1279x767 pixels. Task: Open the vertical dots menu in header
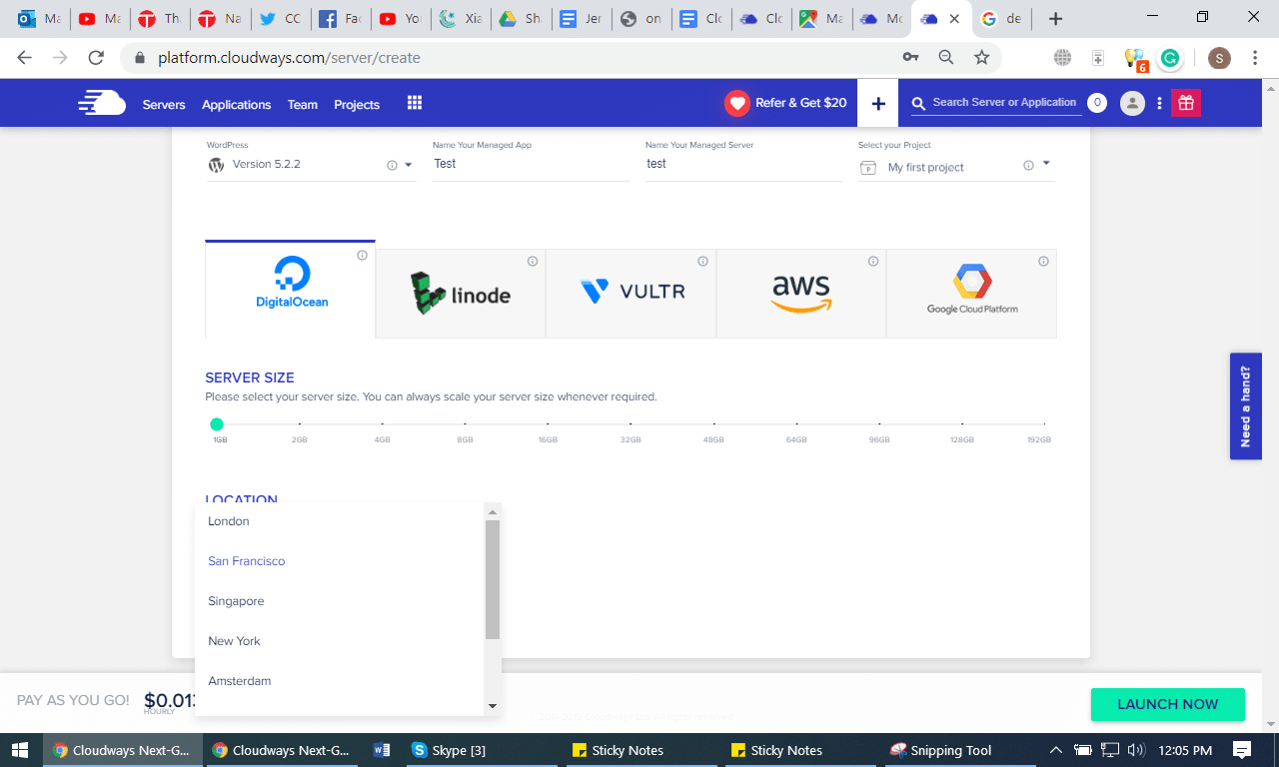coord(1159,103)
